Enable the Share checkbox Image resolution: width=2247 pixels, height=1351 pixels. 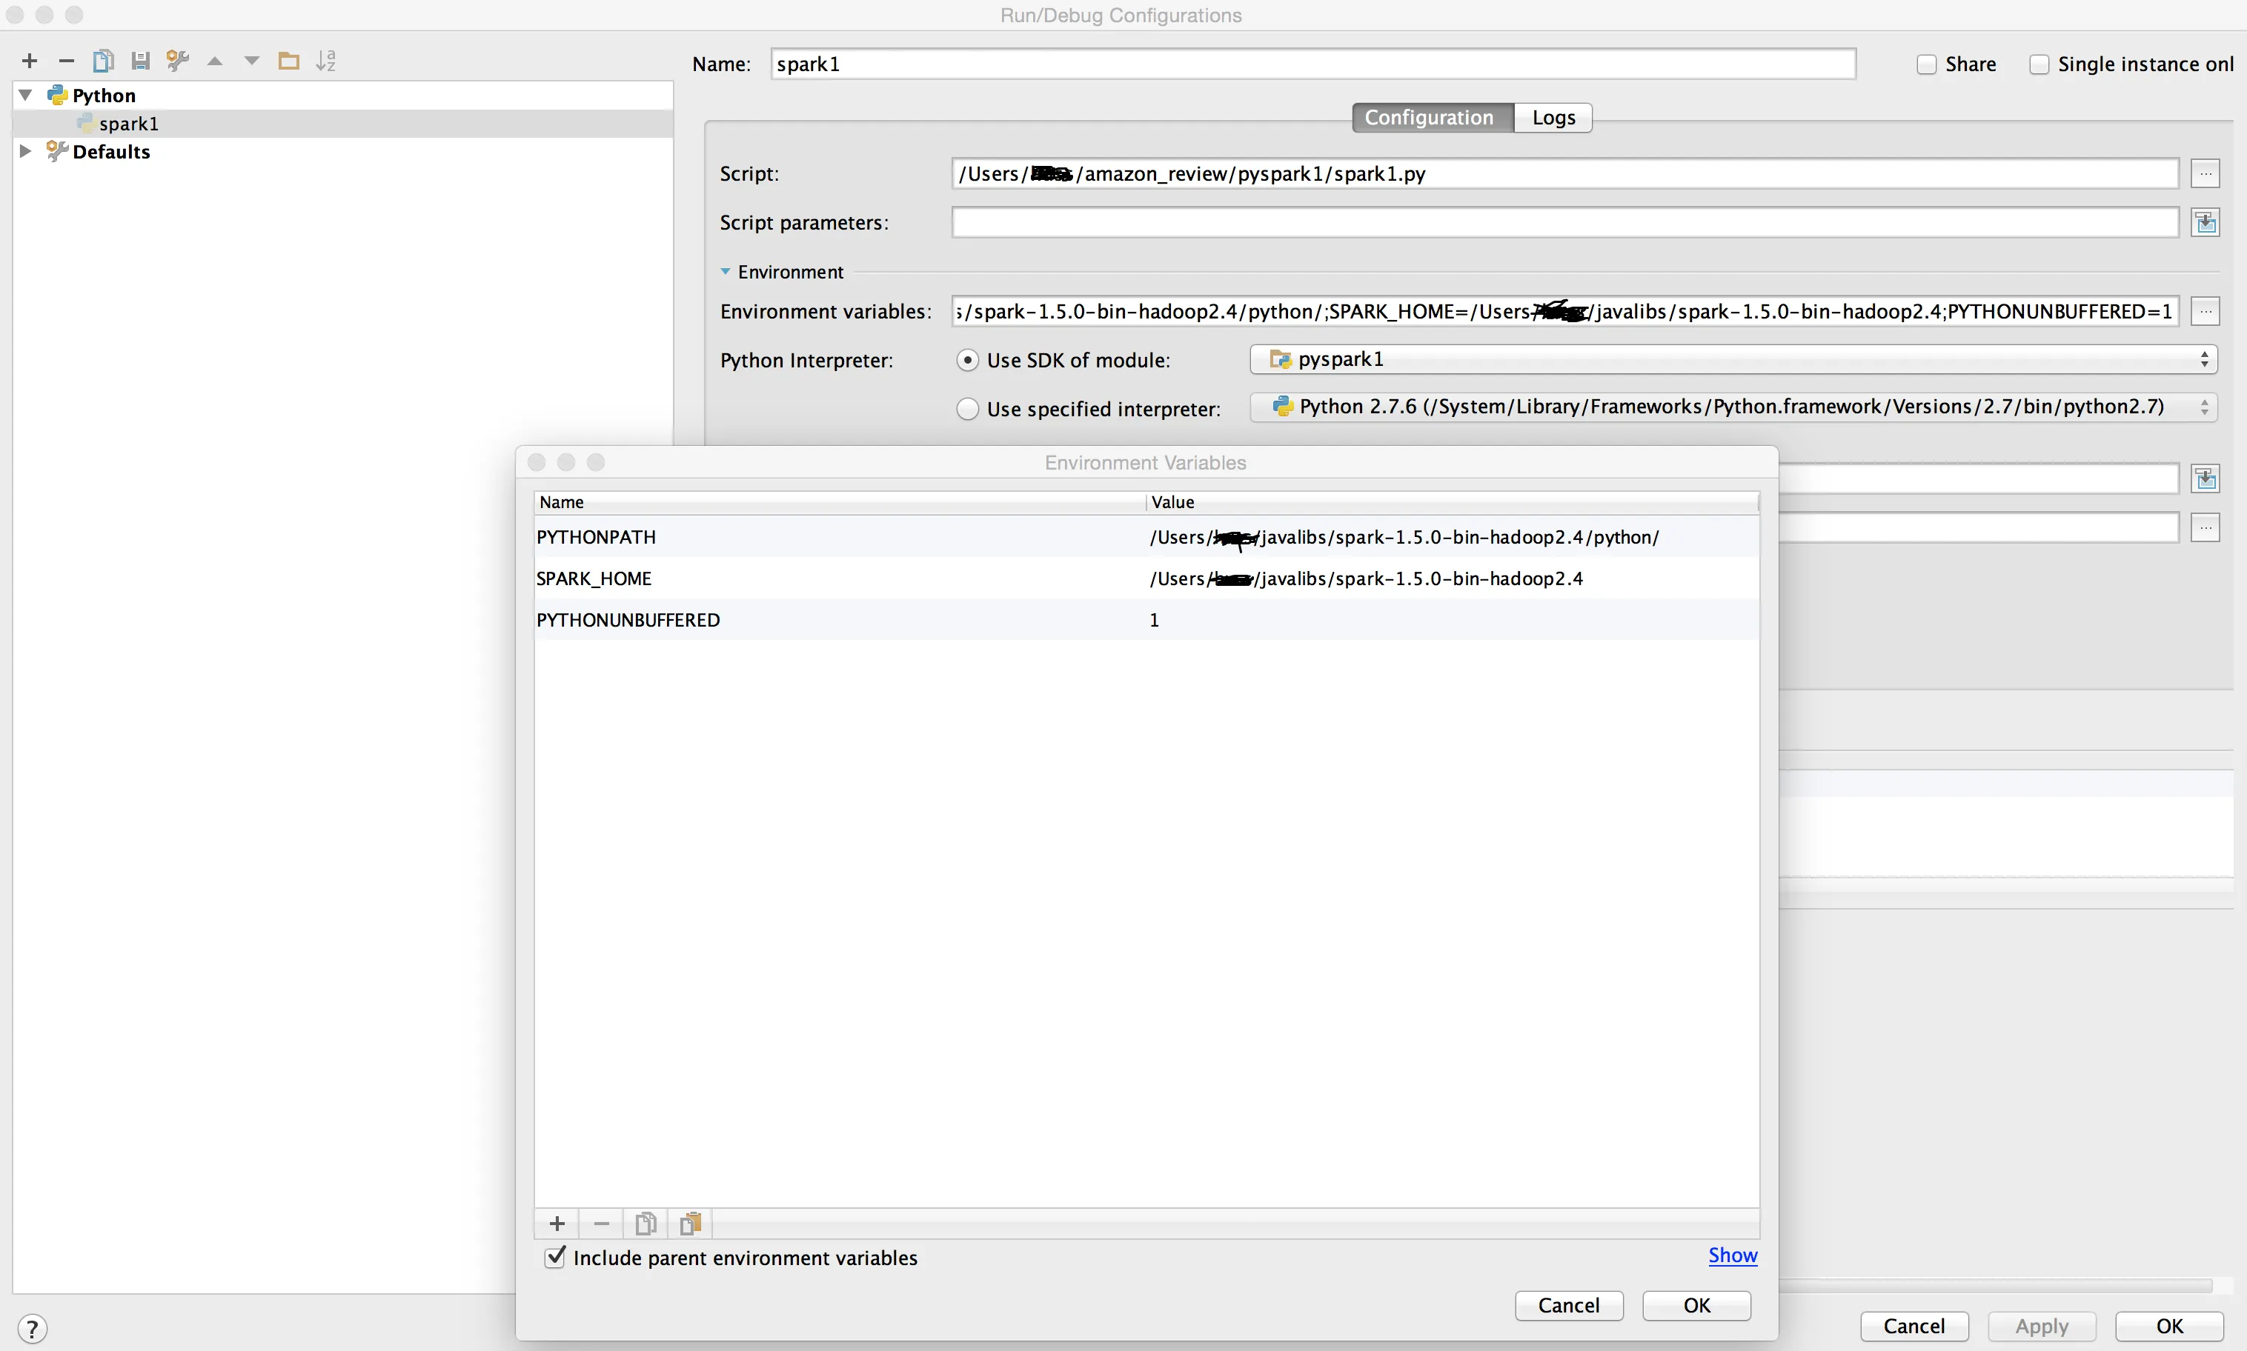[x=1925, y=64]
